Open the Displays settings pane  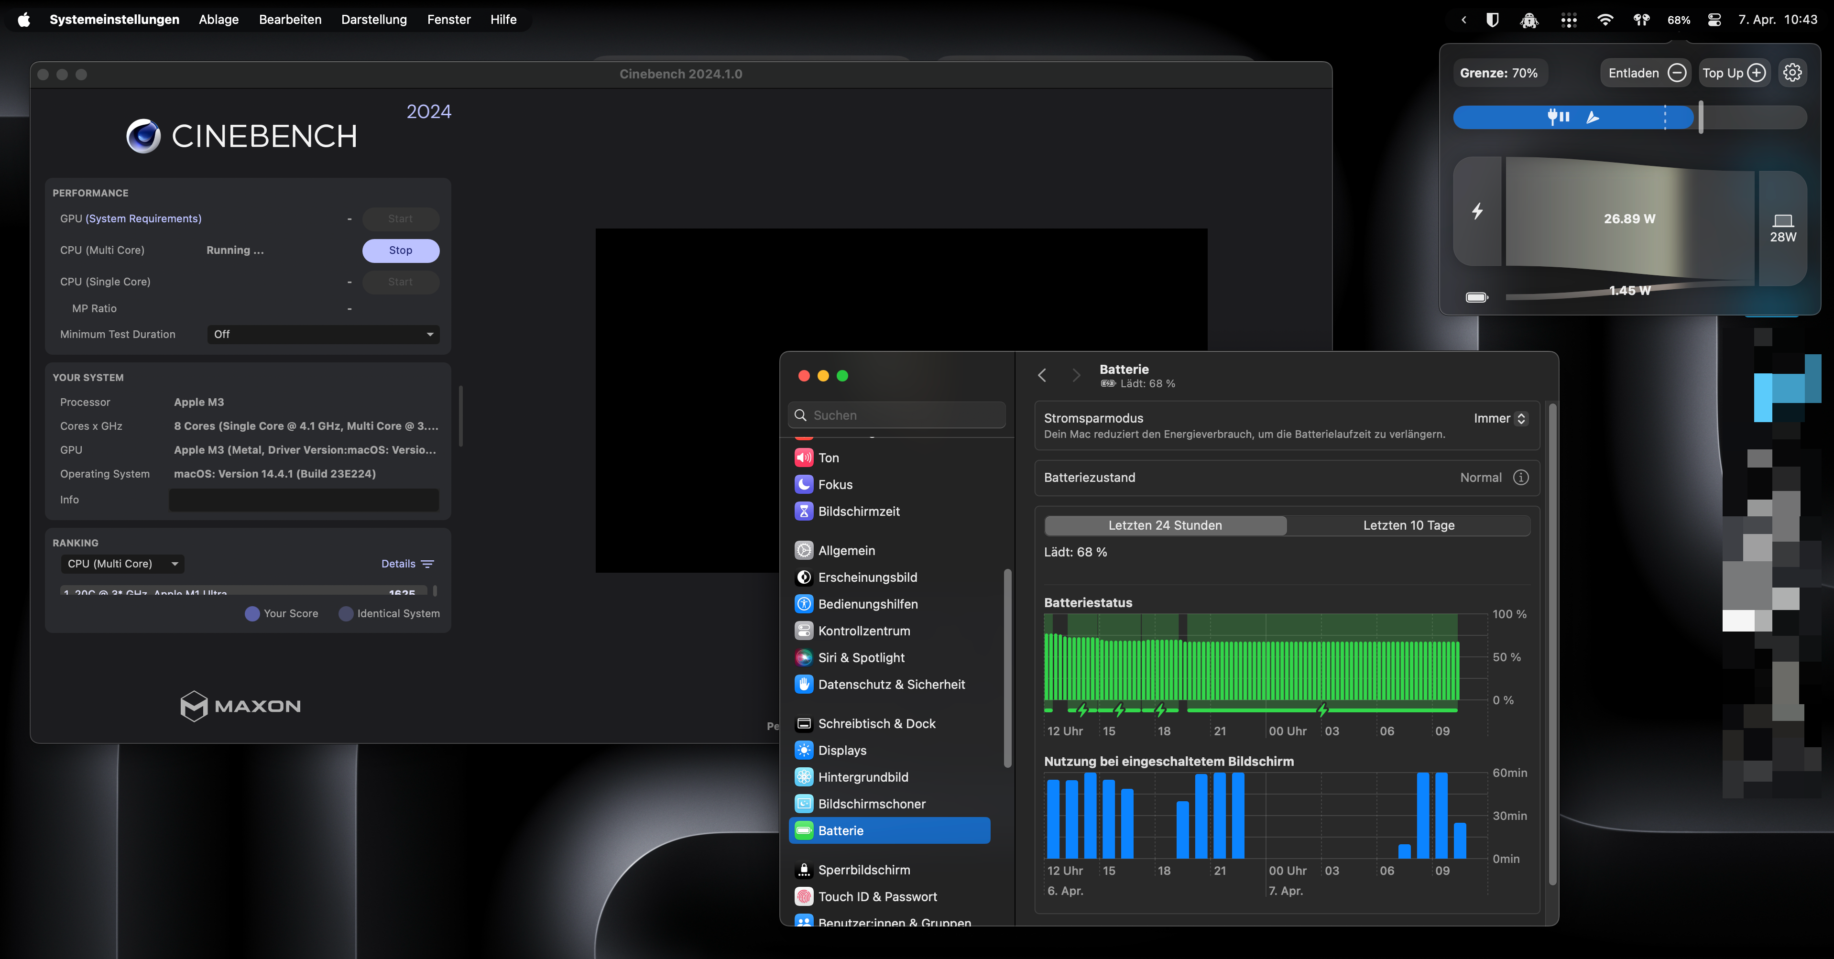coord(841,751)
